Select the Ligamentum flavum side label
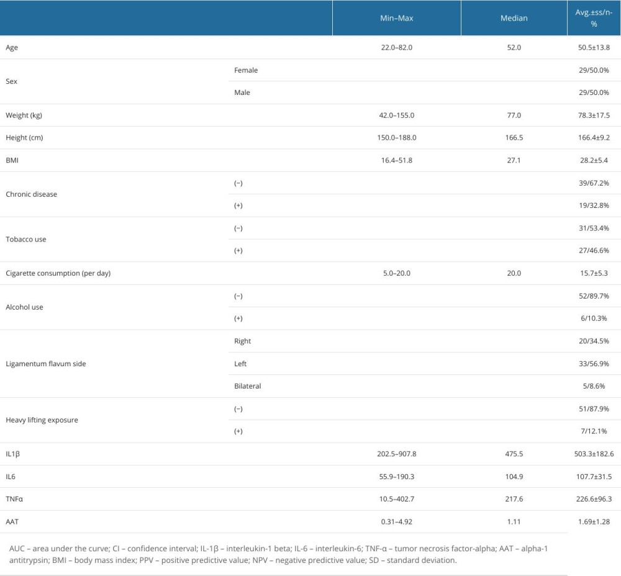Image resolution: width=621 pixels, height=576 pixels. 45,364
